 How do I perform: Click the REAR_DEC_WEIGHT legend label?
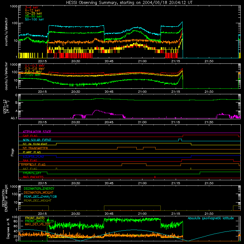pyautogui.click(x=38, y=201)
